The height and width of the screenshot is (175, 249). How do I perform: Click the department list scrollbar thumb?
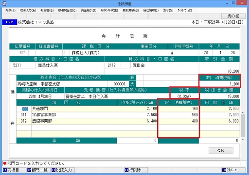pyautogui.click(x=243, y=126)
